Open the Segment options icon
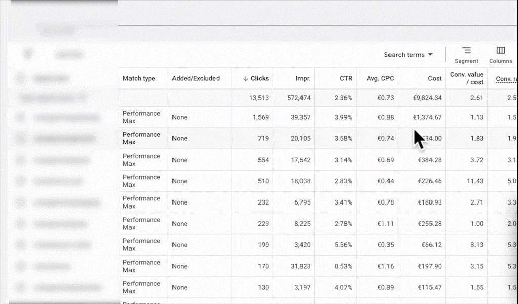 466,51
